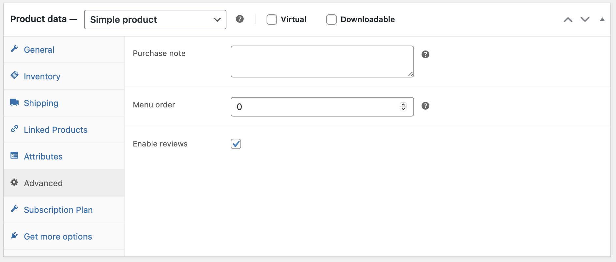Select the Advanced tab
This screenshot has width=616, height=262.
click(64, 183)
